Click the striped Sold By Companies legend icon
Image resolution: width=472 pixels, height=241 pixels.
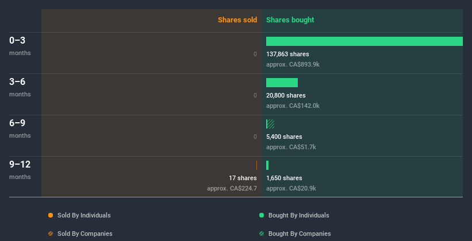[51, 234]
